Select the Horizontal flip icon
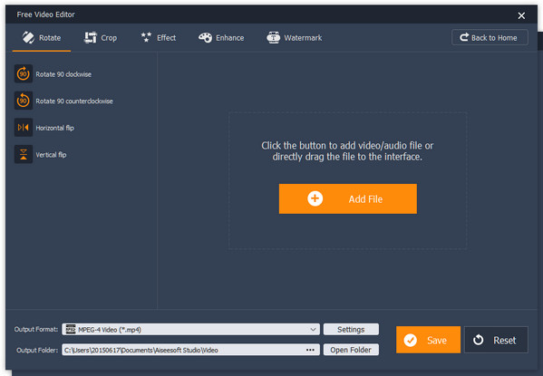Image resolution: width=543 pixels, height=376 pixels. click(24, 128)
